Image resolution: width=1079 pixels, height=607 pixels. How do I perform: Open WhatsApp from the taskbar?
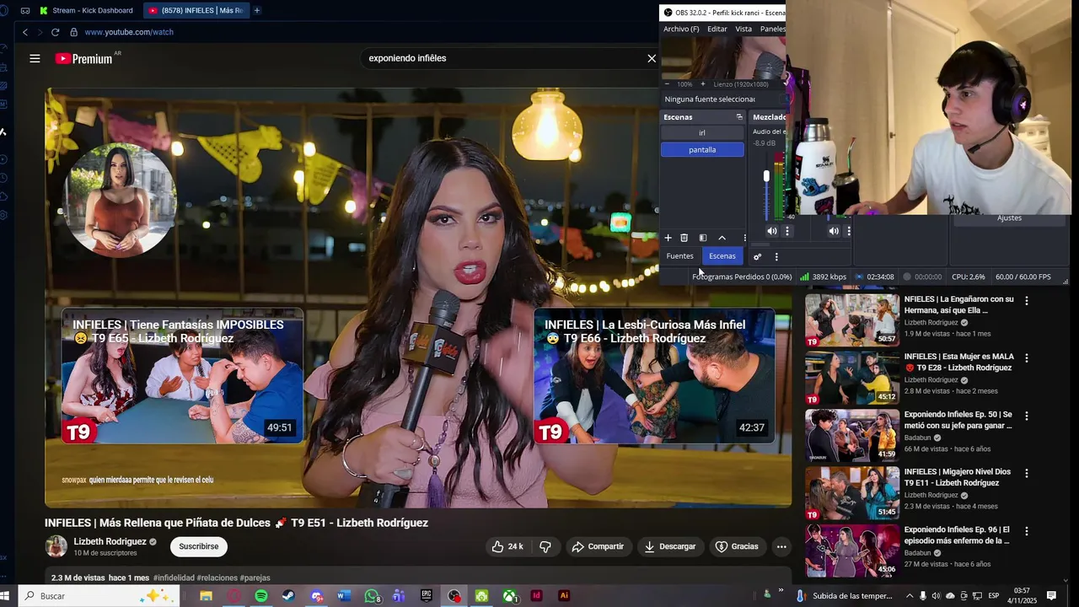coord(372,596)
